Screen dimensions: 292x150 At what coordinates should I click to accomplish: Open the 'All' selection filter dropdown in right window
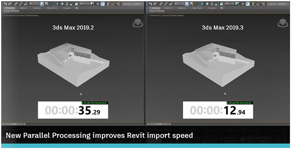click(179, 4)
